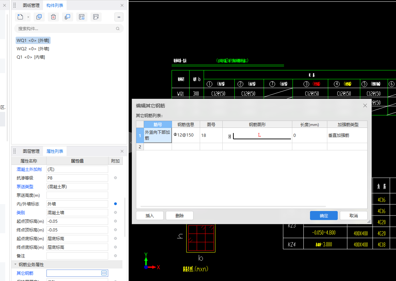
Task: Click the 泵送类型 property link
Action: click(25, 187)
